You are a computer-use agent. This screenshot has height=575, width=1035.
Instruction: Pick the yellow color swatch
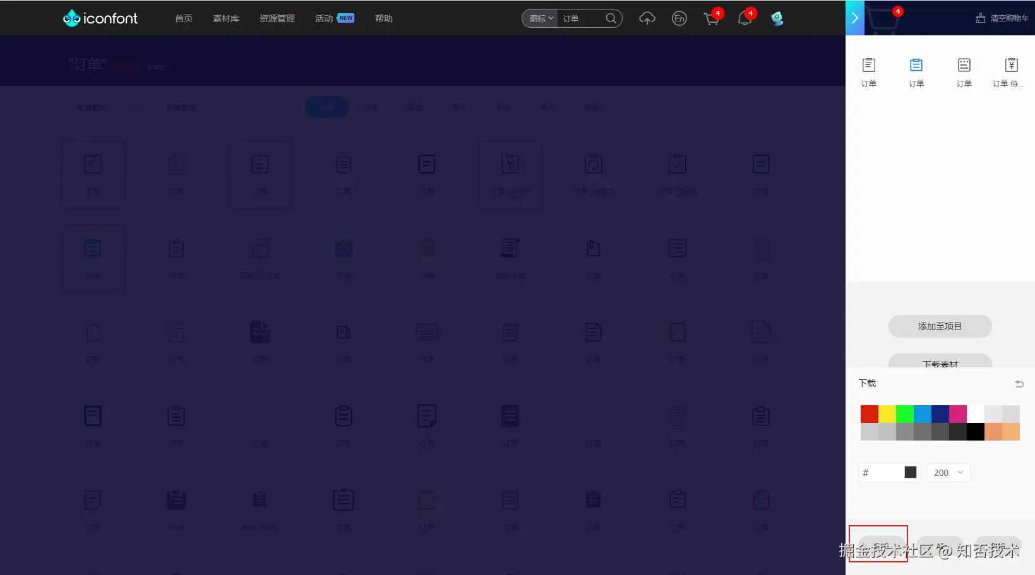pyautogui.click(x=887, y=414)
